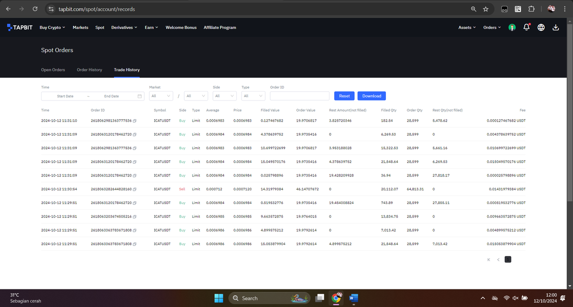Screen dimensions: 573x307
Task: Open the language globe menu
Action: coord(541,27)
